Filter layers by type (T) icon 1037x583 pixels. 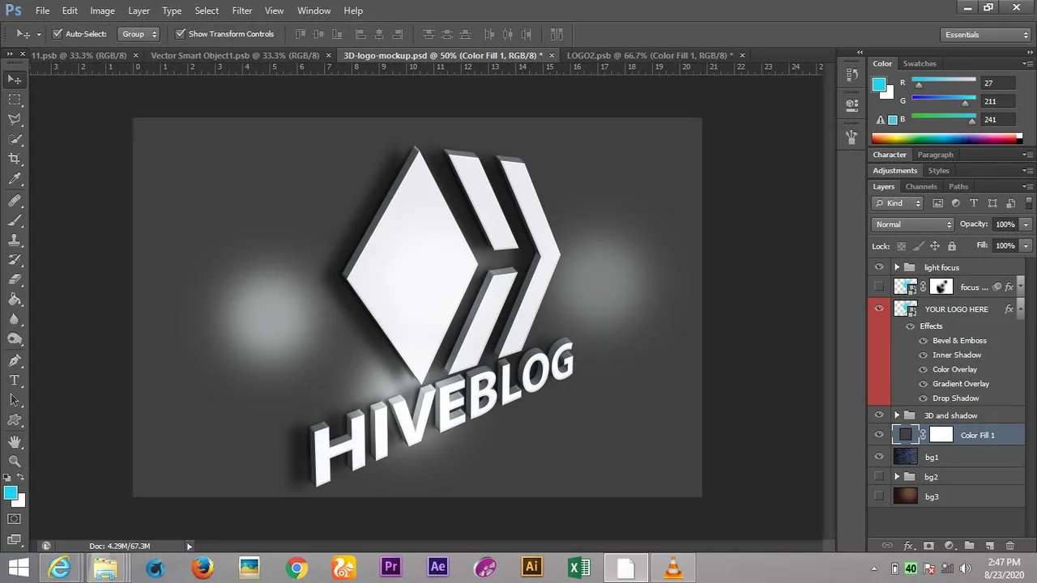[x=974, y=203]
